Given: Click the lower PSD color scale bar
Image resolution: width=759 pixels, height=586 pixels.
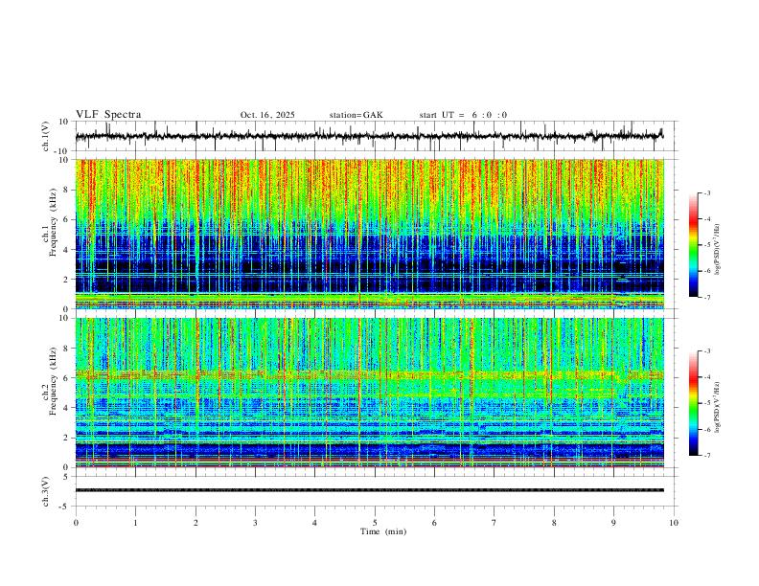Looking at the screenshot, I should (693, 403).
